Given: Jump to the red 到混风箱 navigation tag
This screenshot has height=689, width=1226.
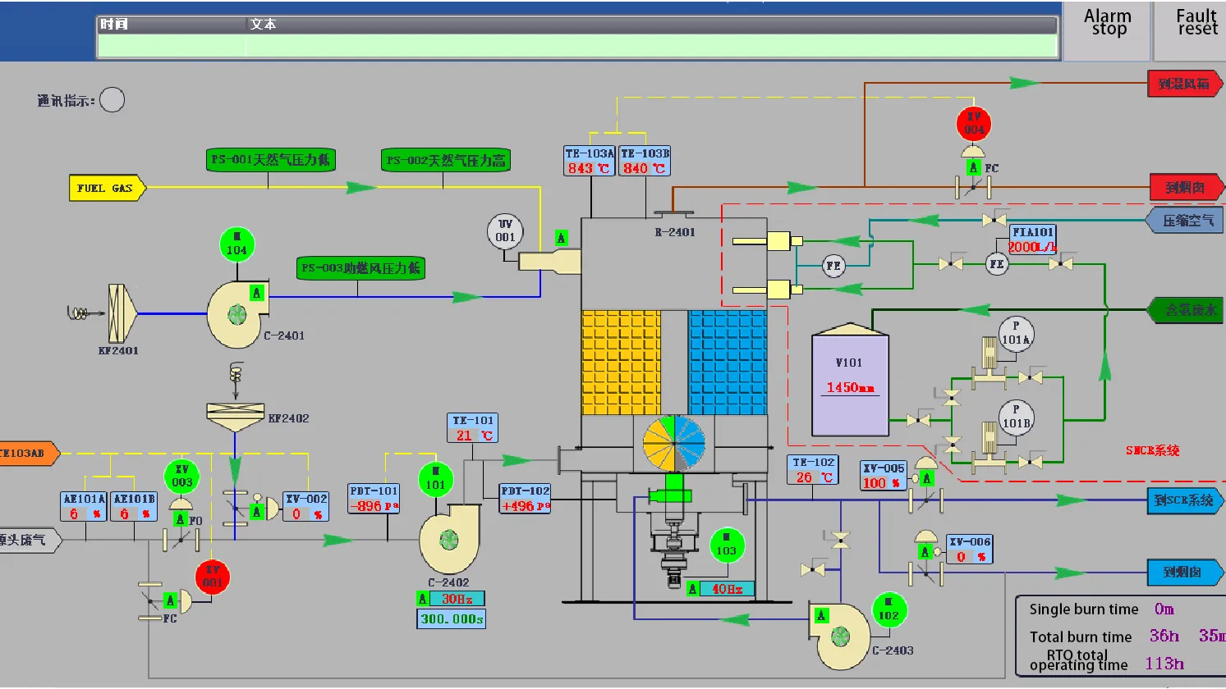Looking at the screenshot, I should click(x=1184, y=84).
